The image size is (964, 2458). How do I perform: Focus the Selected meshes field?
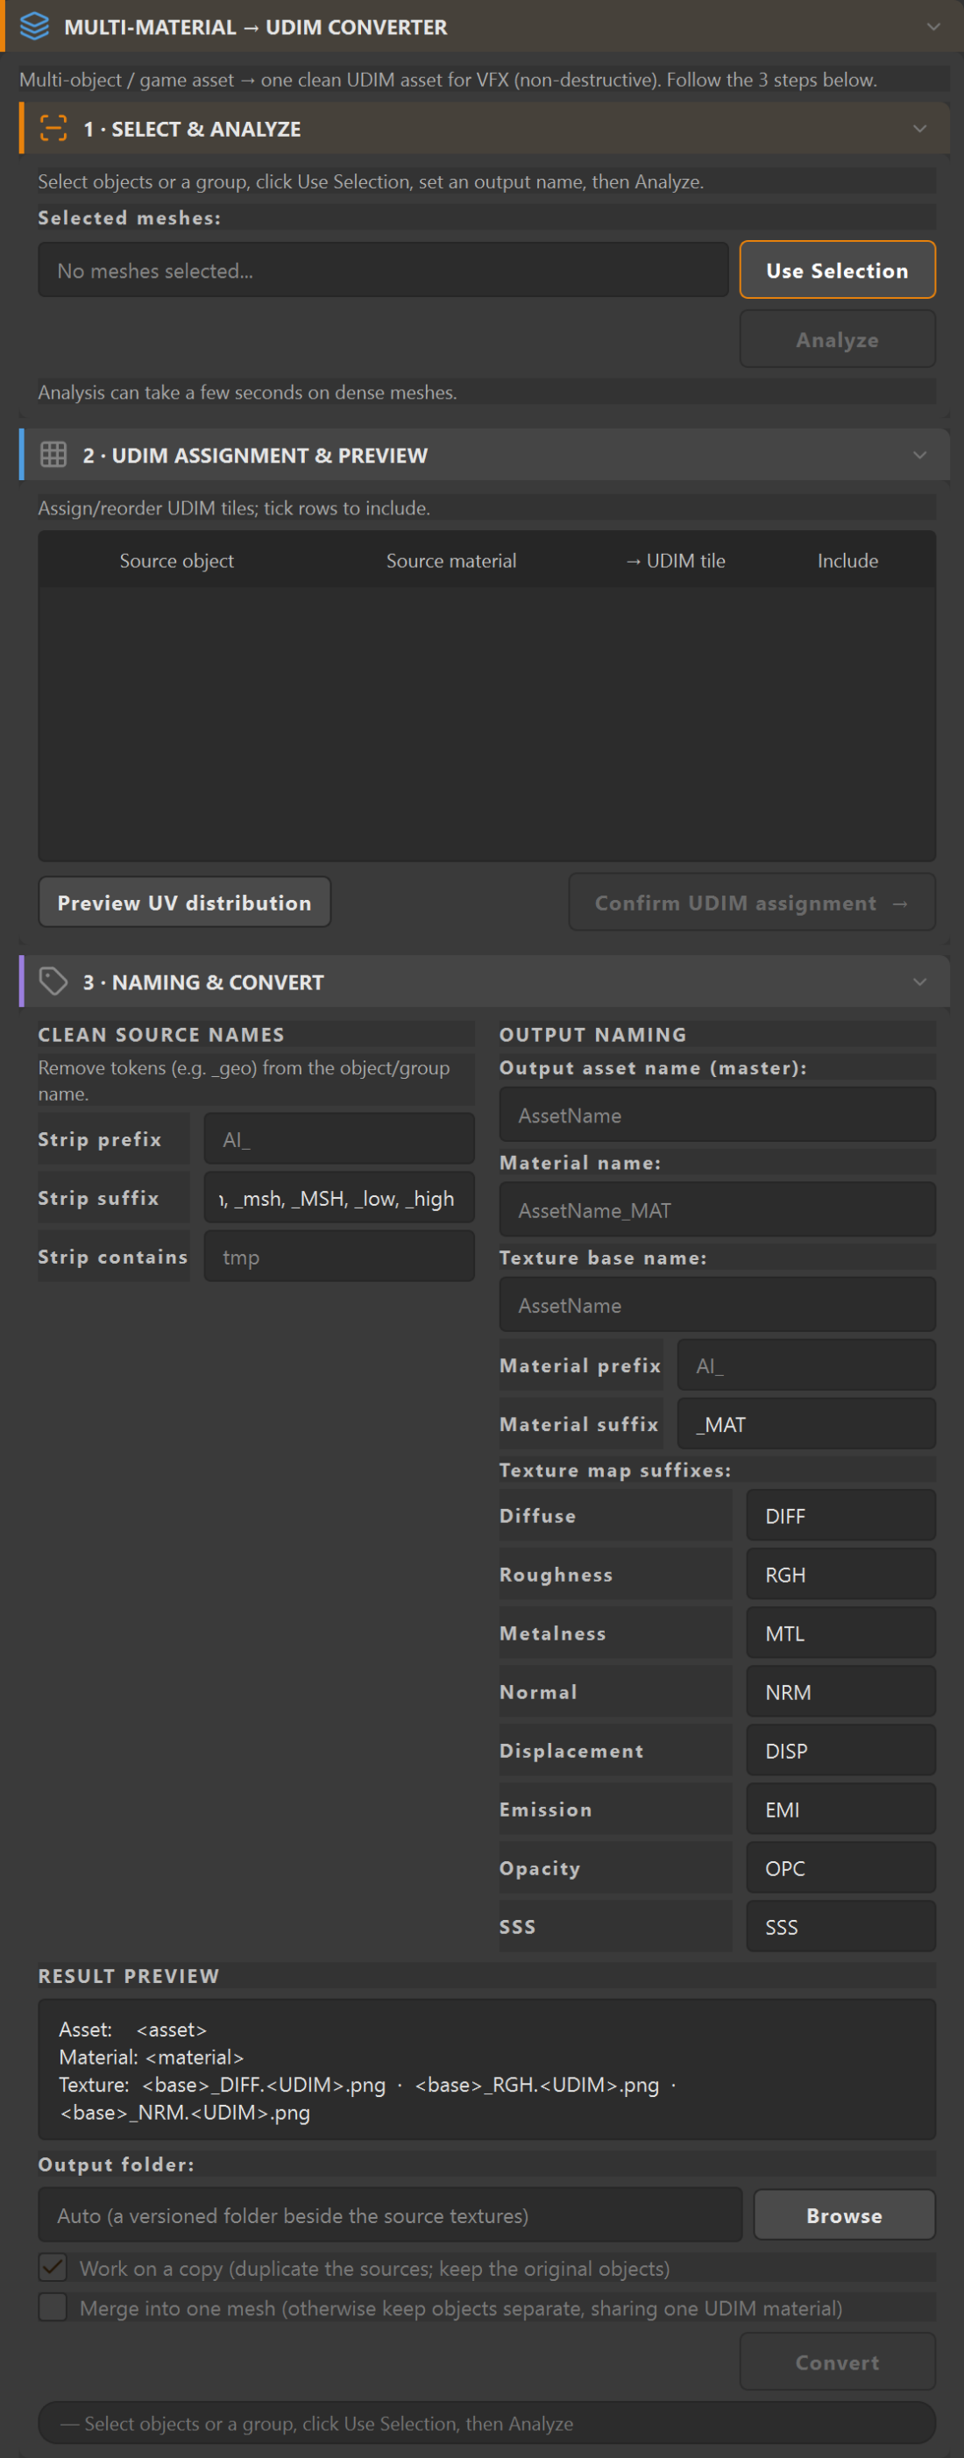[383, 270]
